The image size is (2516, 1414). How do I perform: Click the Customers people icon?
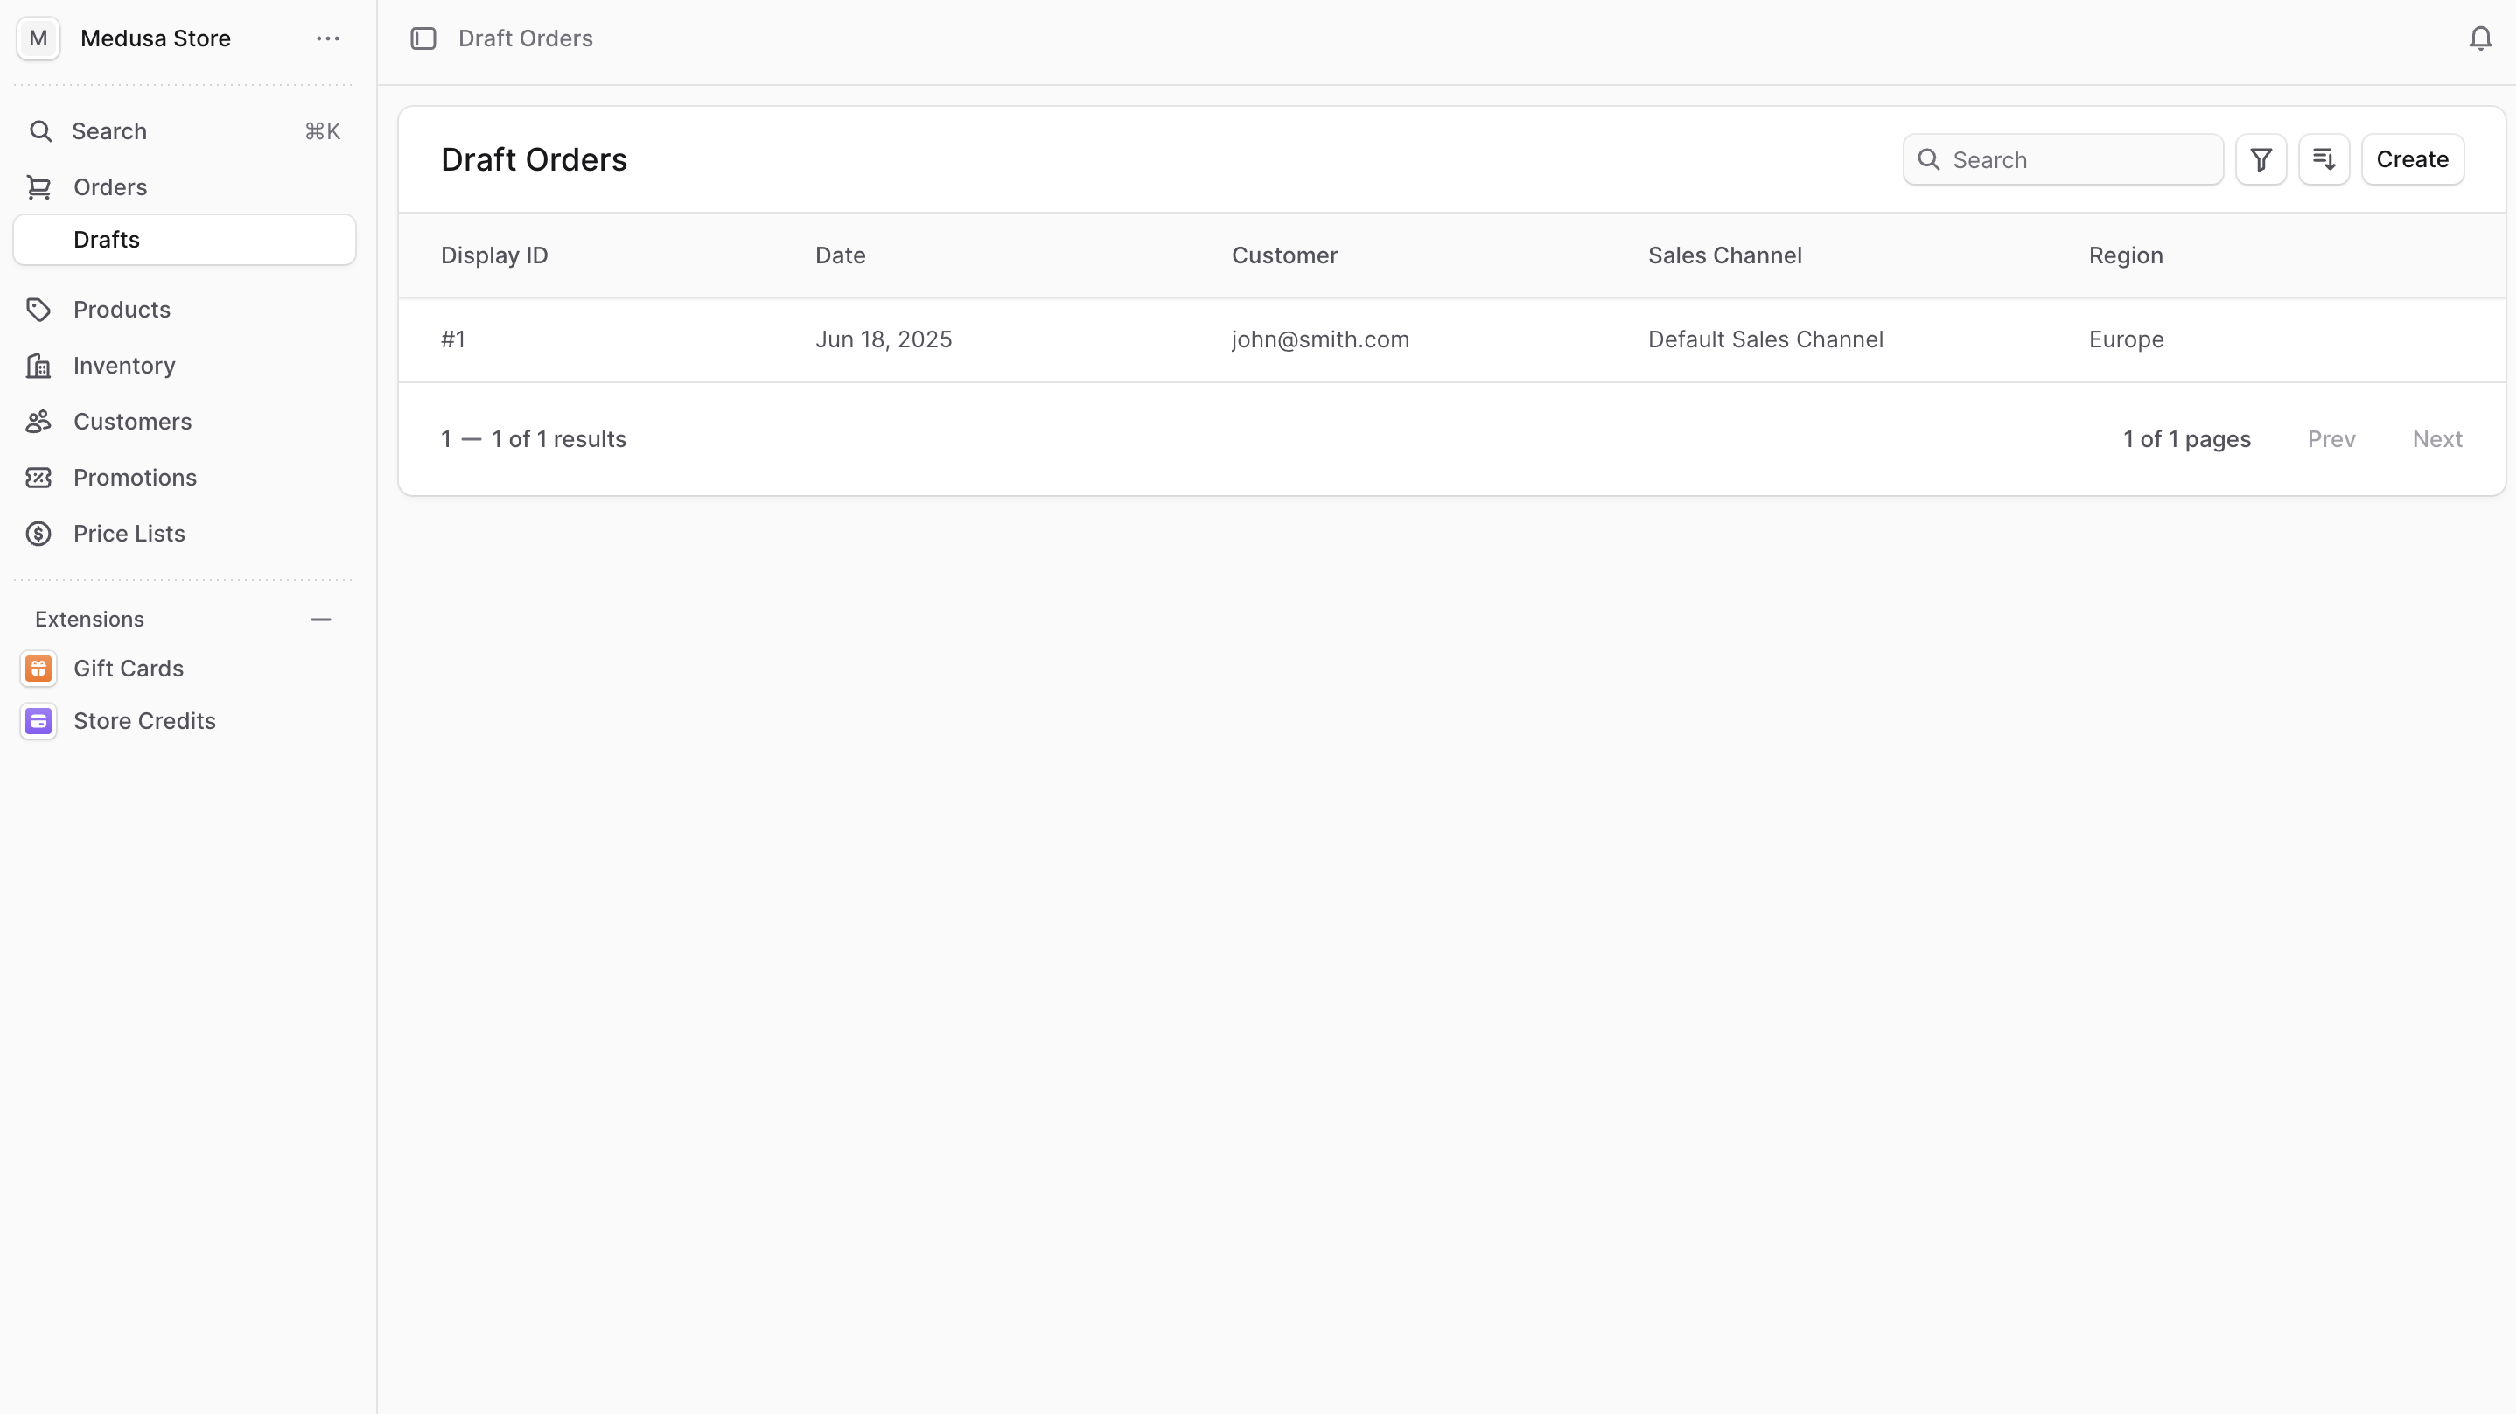point(38,422)
